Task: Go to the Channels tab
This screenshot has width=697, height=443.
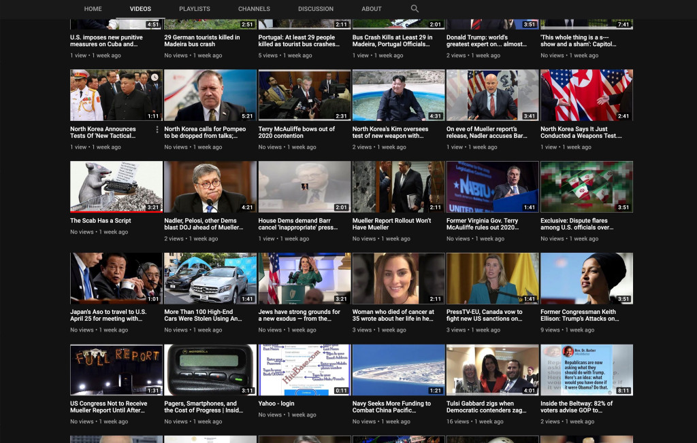Action: [254, 9]
